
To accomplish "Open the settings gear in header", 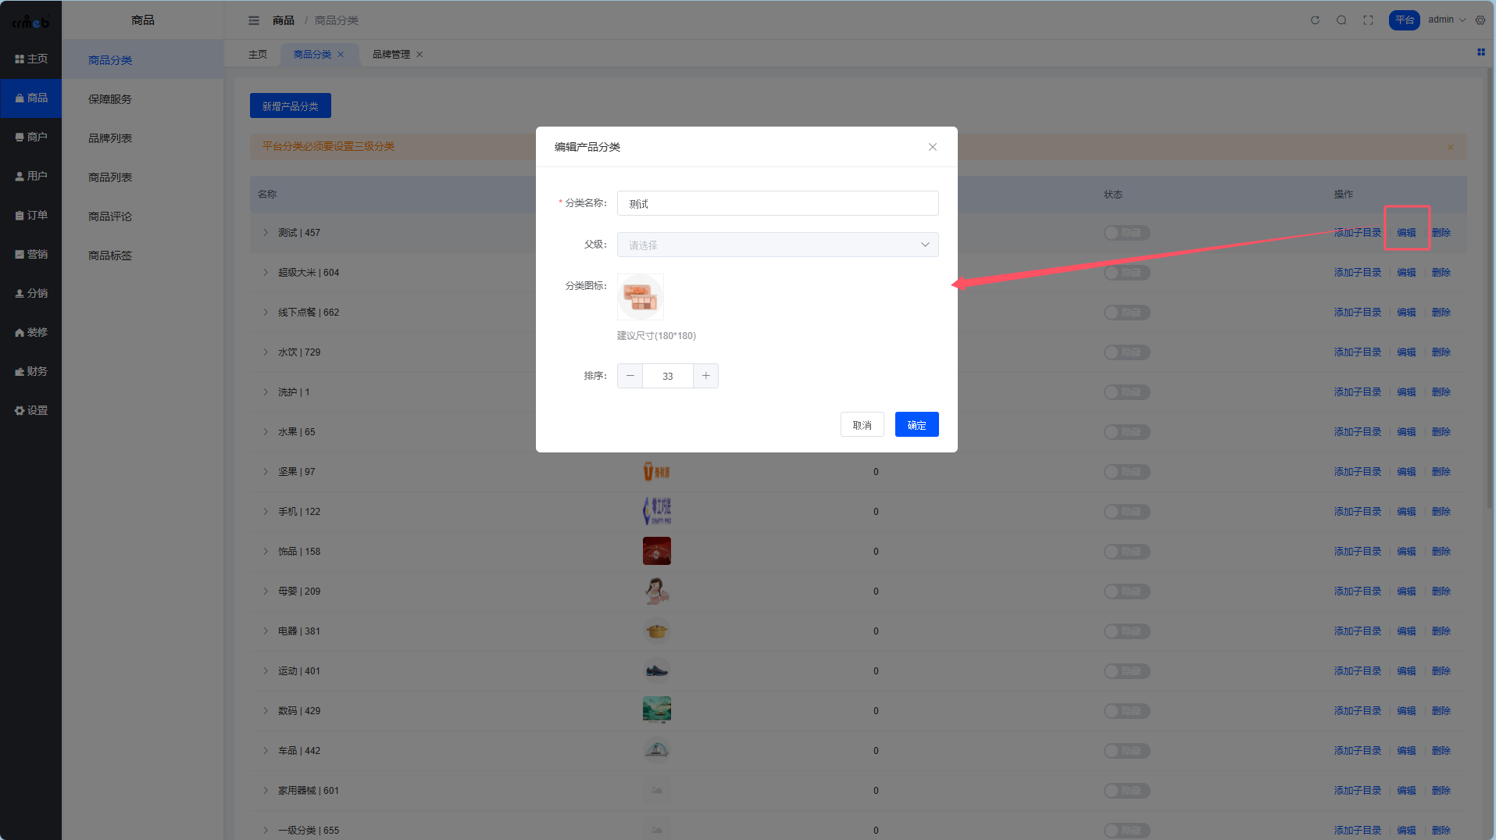I will [x=1480, y=20].
